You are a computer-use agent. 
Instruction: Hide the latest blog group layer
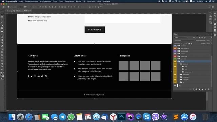[175, 56]
